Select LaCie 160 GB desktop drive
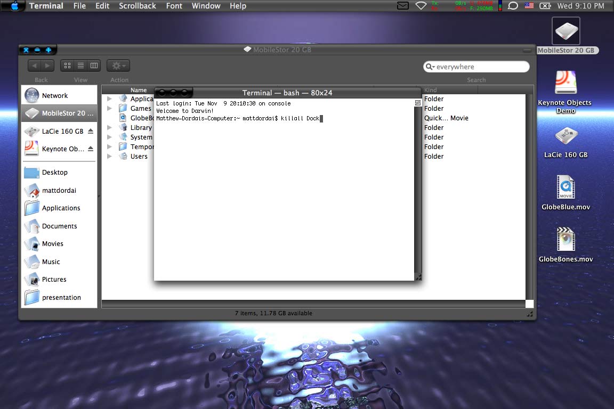The height and width of the screenshot is (409, 614). [x=566, y=143]
